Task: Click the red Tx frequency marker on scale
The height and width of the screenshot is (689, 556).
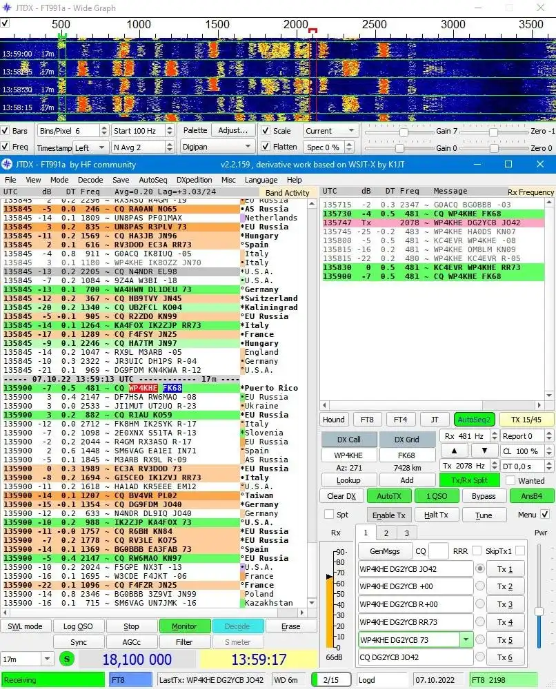Action: (312, 31)
